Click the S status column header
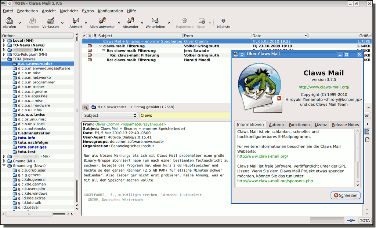Viewport: 376px width, 228px height. pos(89,35)
